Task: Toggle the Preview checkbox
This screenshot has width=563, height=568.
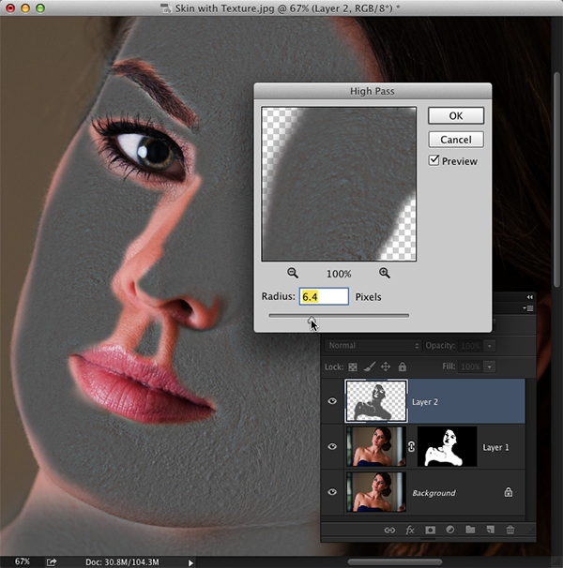Action: click(x=434, y=161)
